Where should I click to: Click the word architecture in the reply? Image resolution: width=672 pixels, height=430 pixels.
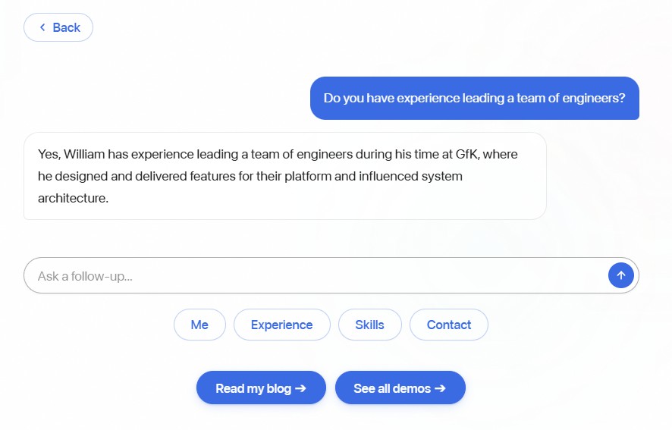click(73, 198)
